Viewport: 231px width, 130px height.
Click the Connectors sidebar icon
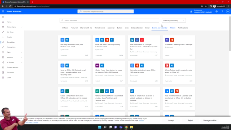pos(3,47)
